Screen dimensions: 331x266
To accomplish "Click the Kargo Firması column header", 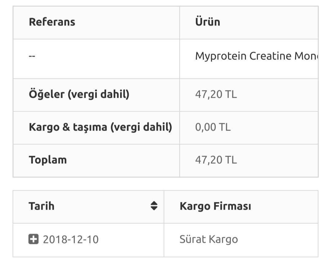I will 215,206.
